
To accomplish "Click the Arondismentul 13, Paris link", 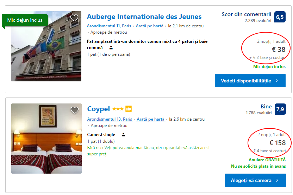I will (110, 119).
